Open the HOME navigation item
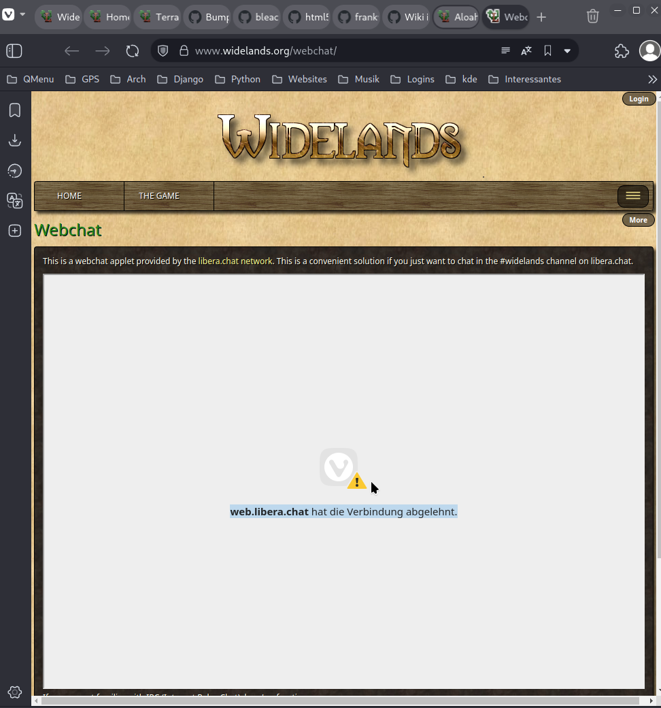This screenshot has width=661, height=708. point(80,196)
